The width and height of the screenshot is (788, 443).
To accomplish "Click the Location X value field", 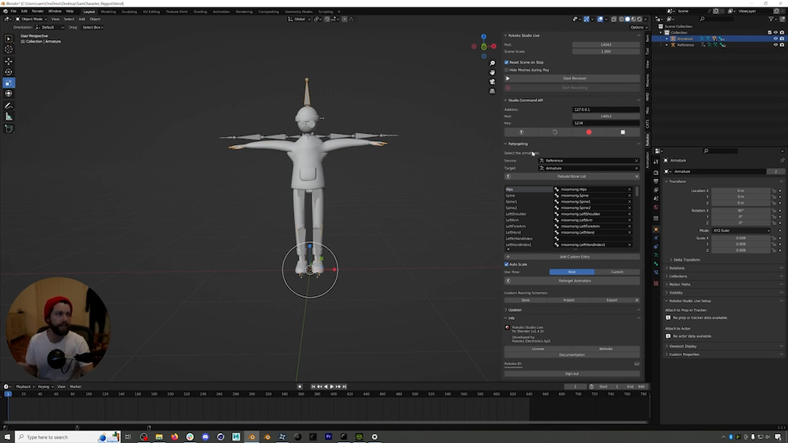I will point(740,191).
